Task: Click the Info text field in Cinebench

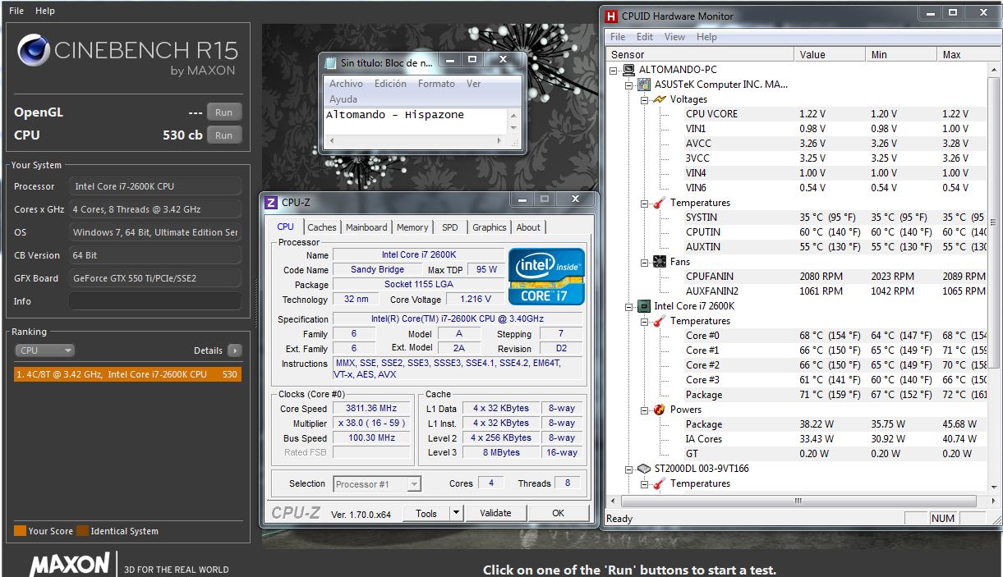Action: pos(154,301)
